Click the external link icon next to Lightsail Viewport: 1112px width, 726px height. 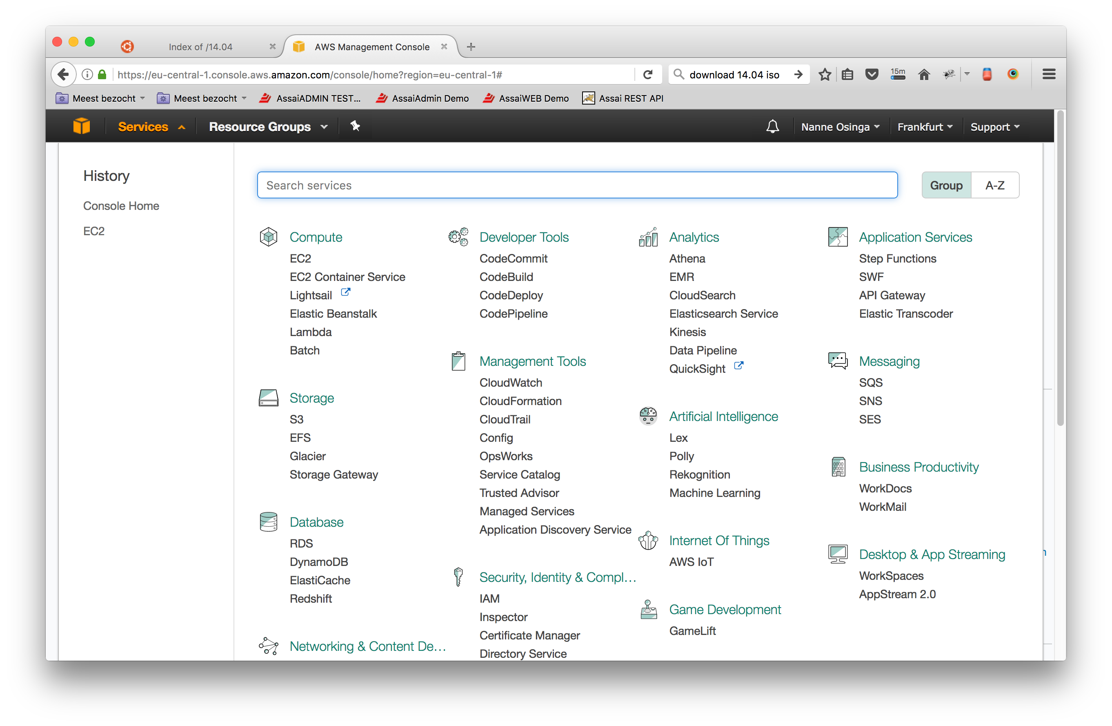[x=345, y=293]
